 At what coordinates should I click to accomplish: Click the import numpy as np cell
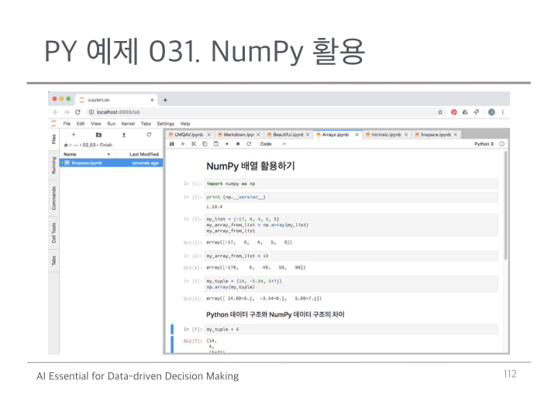tap(351, 183)
